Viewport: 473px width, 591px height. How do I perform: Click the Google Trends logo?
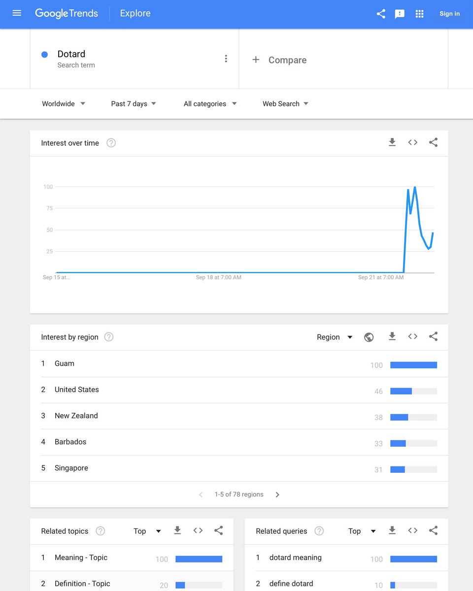pyautogui.click(x=66, y=13)
